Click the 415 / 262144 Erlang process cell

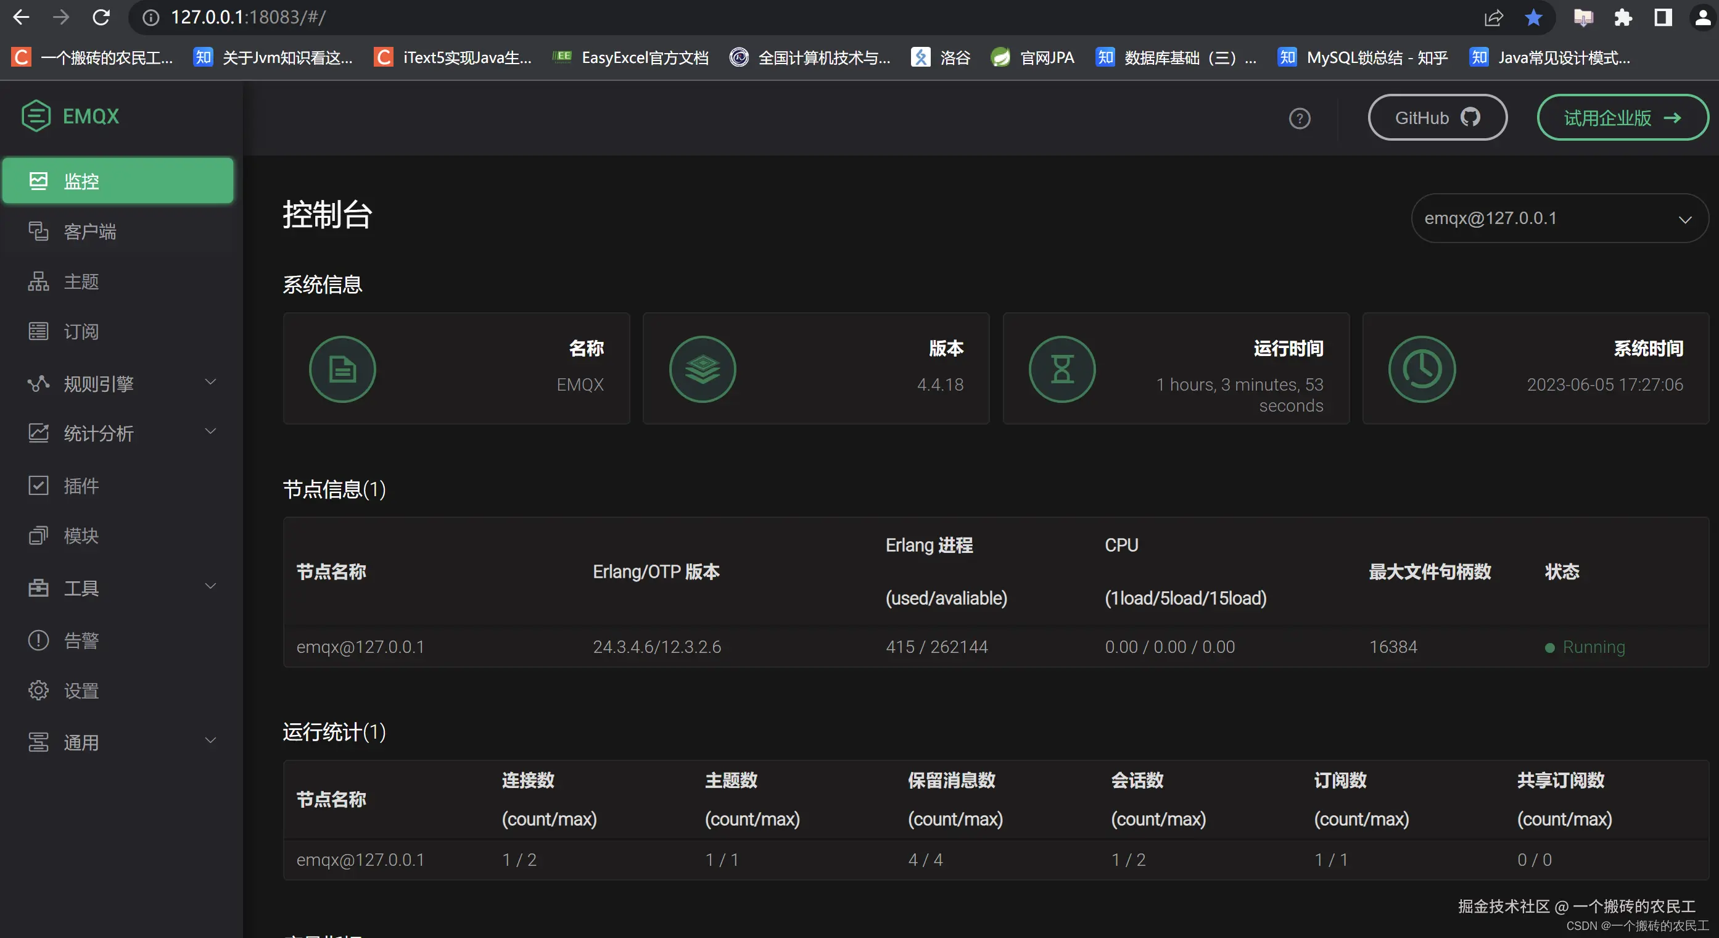click(x=936, y=646)
